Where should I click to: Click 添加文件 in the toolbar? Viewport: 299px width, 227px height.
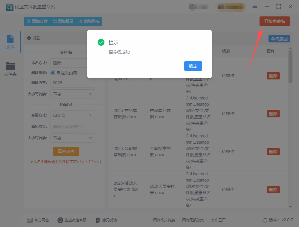coord(37,21)
